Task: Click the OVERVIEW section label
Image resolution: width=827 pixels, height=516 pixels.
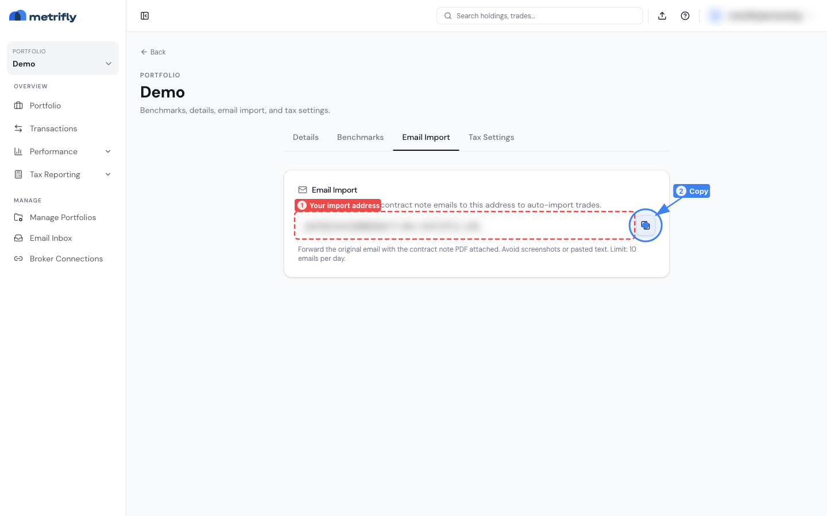Action: coord(31,87)
